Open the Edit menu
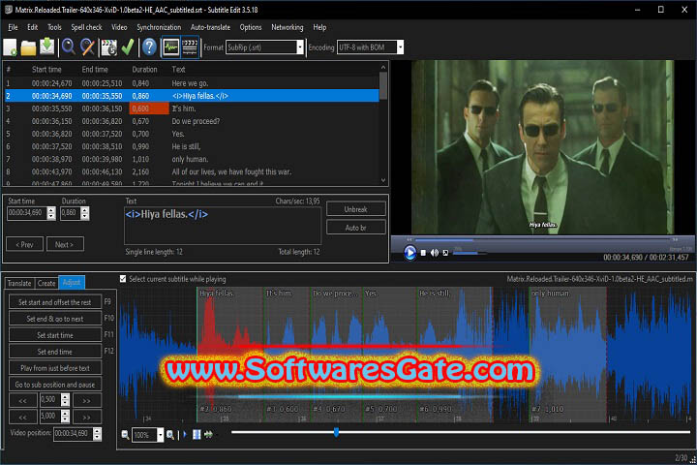 33,27
